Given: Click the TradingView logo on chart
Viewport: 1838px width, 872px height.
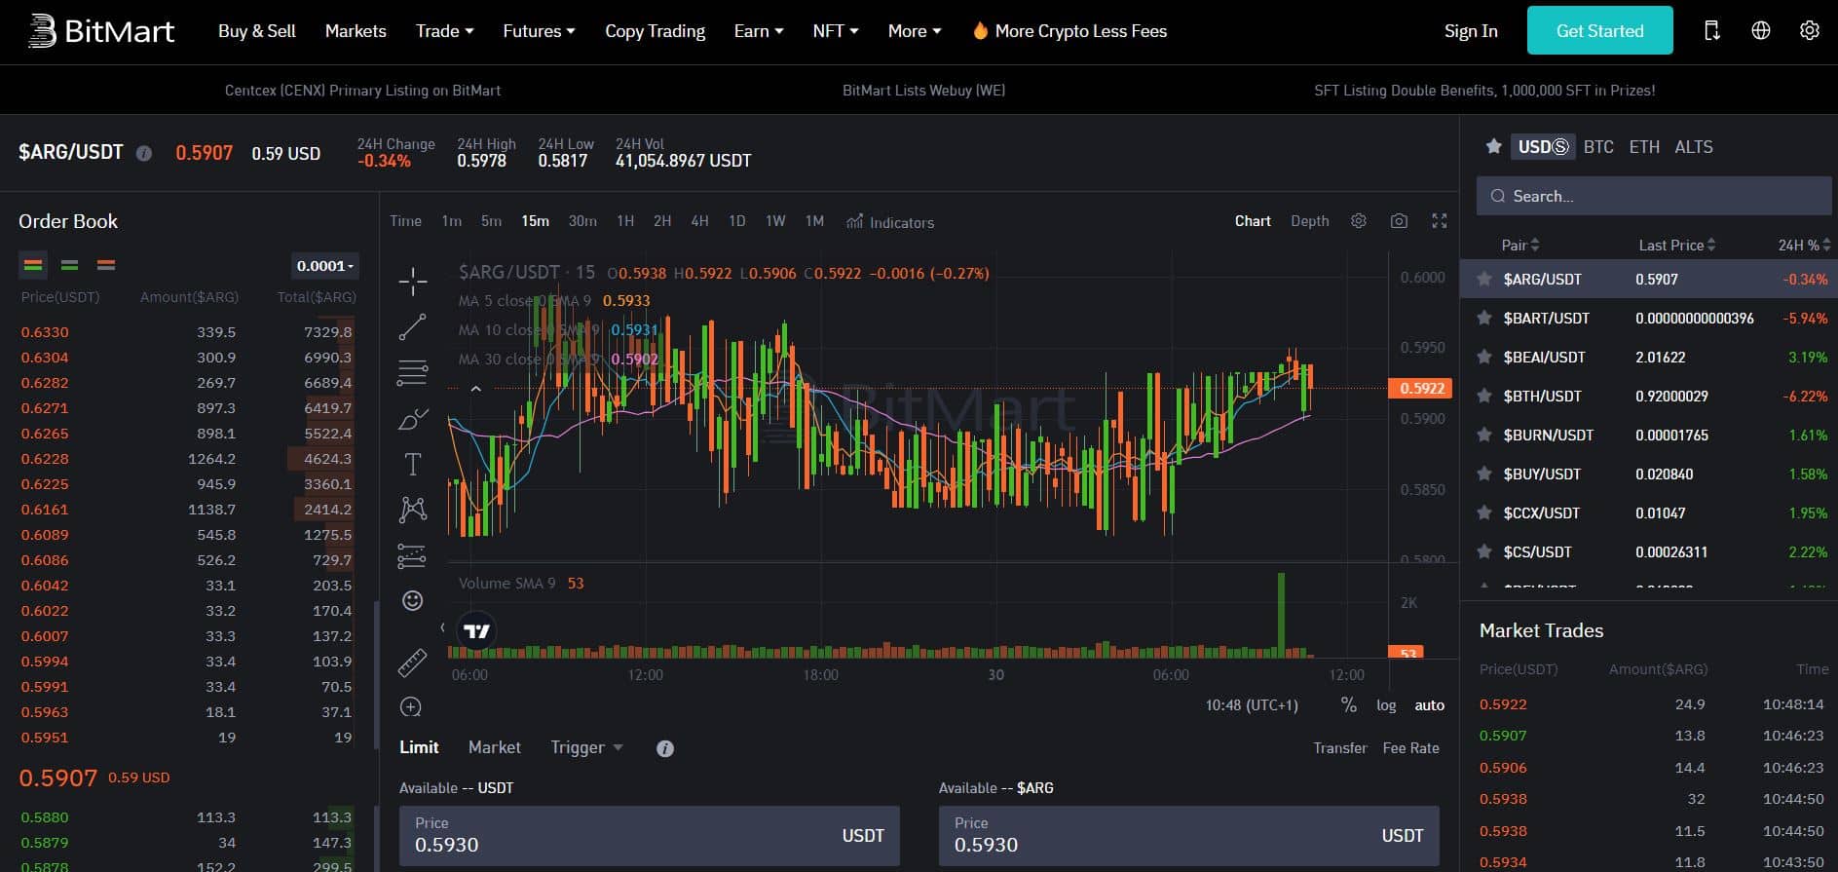Looking at the screenshot, I should pyautogui.click(x=476, y=631).
